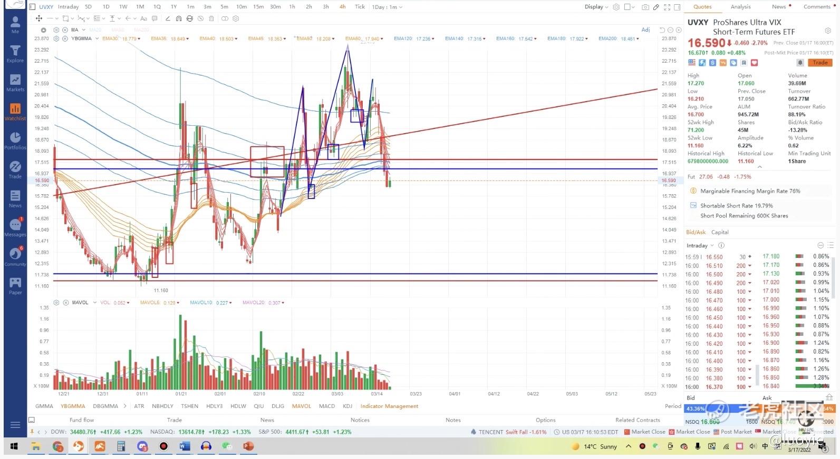Click the pencil draw icon in chart header
Viewport: 840px width, 459px height.
point(656,7)
